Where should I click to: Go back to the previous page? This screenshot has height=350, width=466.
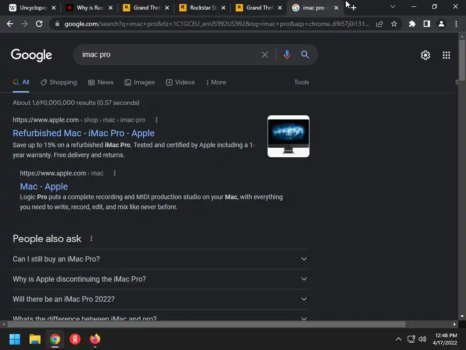(10, 24)
